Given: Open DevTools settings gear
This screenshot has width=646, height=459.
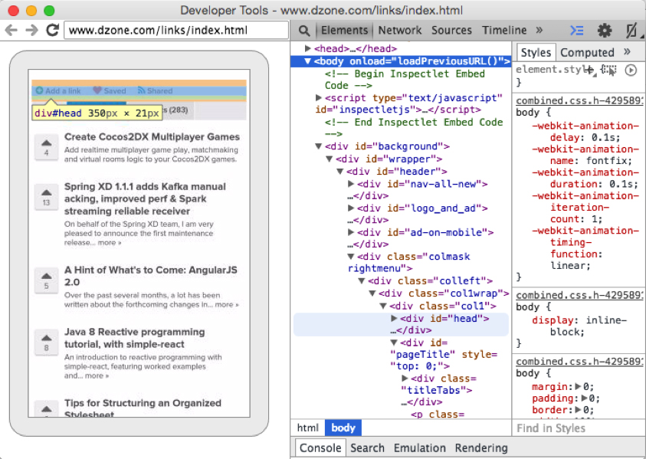Looking at the screenshot, I should click(x=605, y=31).
